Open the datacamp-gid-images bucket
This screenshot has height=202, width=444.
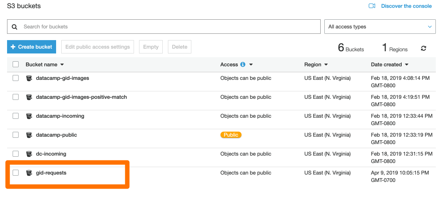[x=62, y=78]
